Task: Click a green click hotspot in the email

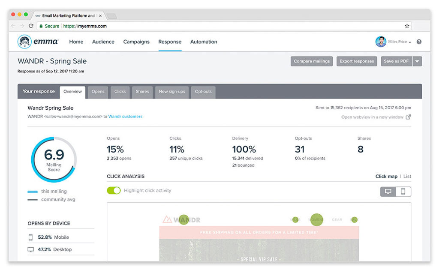Action: (x=316, y=220)
